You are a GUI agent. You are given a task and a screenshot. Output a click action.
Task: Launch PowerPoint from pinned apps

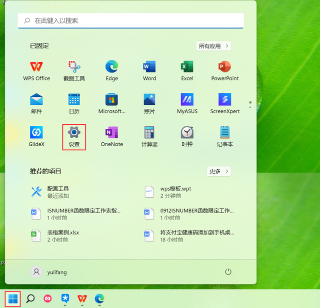224,71
